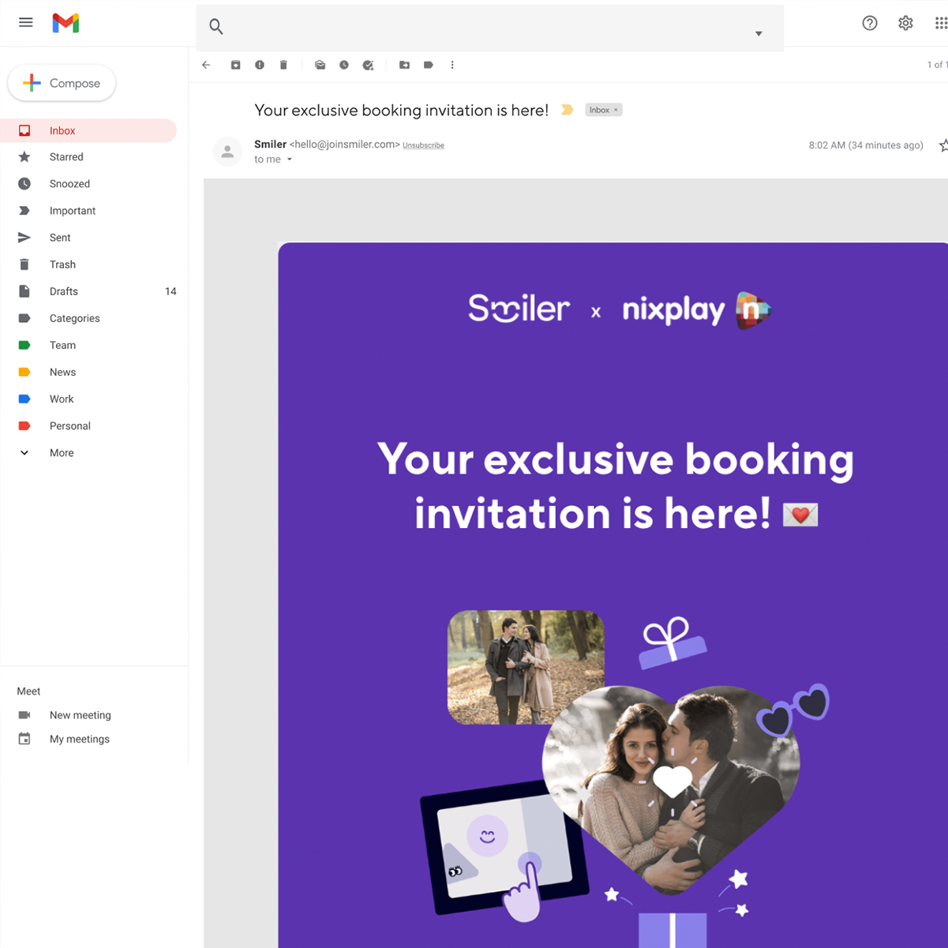The width and height of the screenshot is (948, 948).
Task: Expand recipient details arrow next to 'to me'
Action: coord(290,159)
